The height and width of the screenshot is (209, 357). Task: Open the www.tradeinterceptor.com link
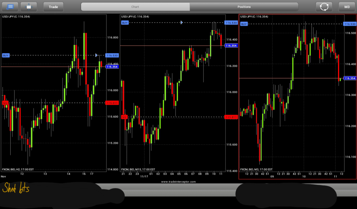[x=178, y=182]
